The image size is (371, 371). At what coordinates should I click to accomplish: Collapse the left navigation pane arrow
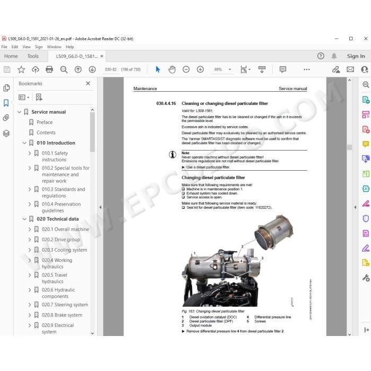tap(100, 207)
